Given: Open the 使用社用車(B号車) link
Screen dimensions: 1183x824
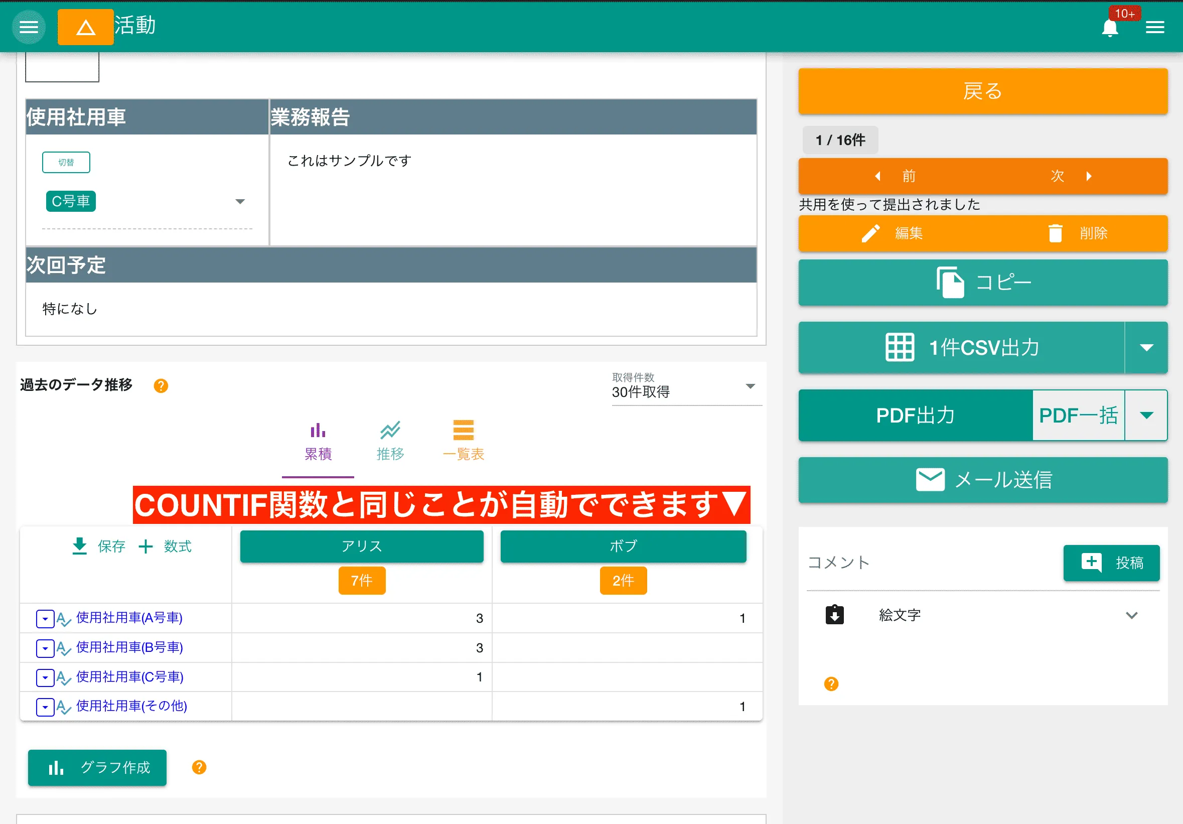Looking at the screenshot, I should point(129,648).
